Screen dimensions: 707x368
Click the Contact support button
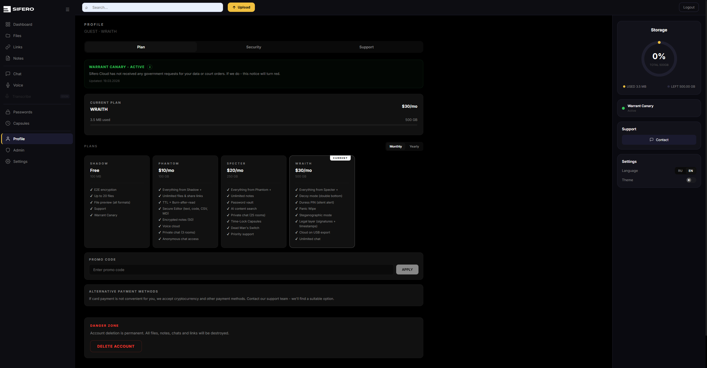(x=659, y=140)
